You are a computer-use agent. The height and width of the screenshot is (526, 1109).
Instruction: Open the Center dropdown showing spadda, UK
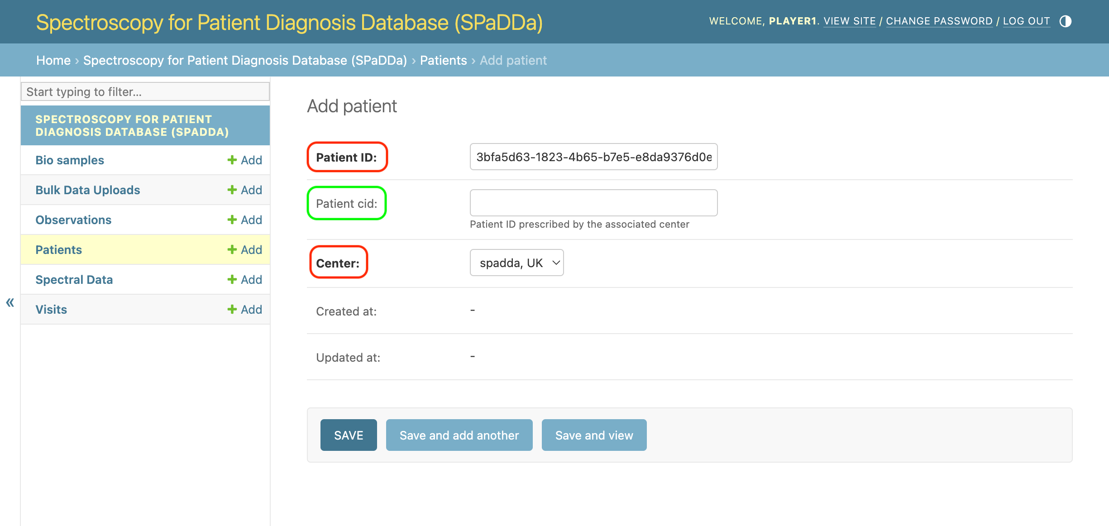[x=516, y=263]
